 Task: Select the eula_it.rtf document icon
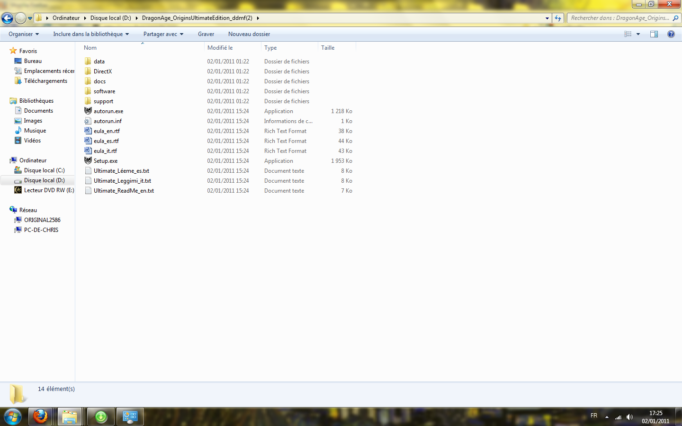(88, 151)
